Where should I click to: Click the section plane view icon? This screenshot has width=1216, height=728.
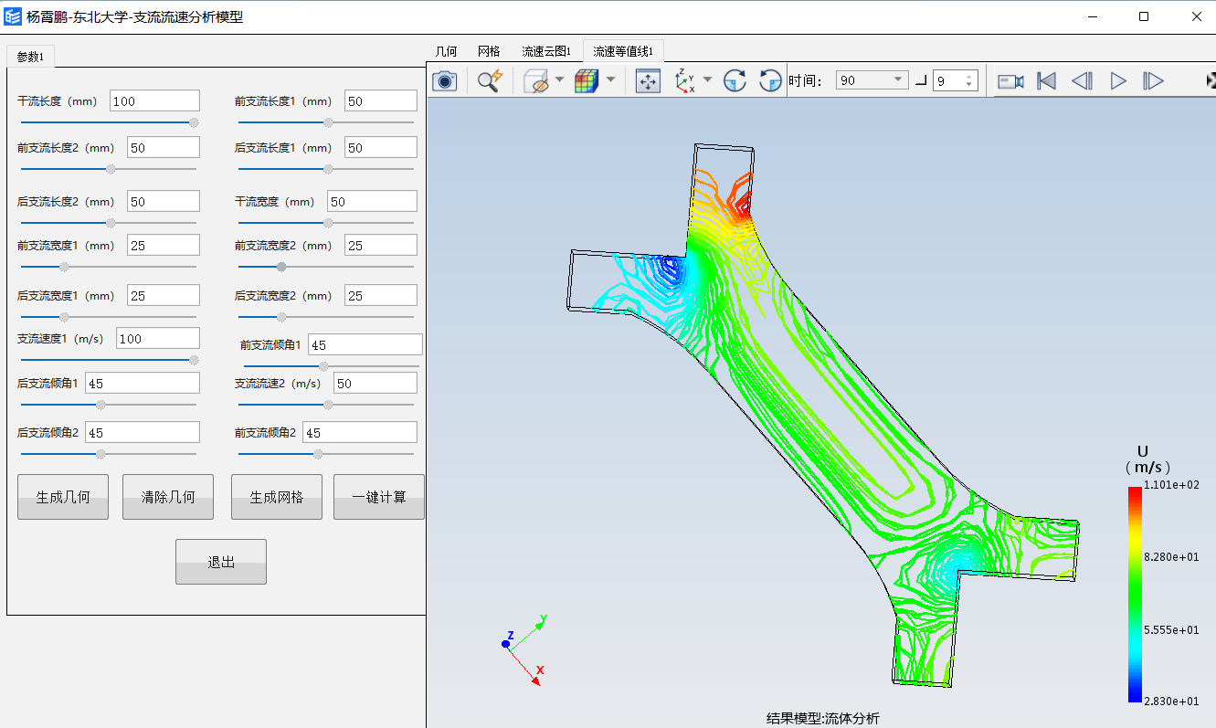coord(536,80)
